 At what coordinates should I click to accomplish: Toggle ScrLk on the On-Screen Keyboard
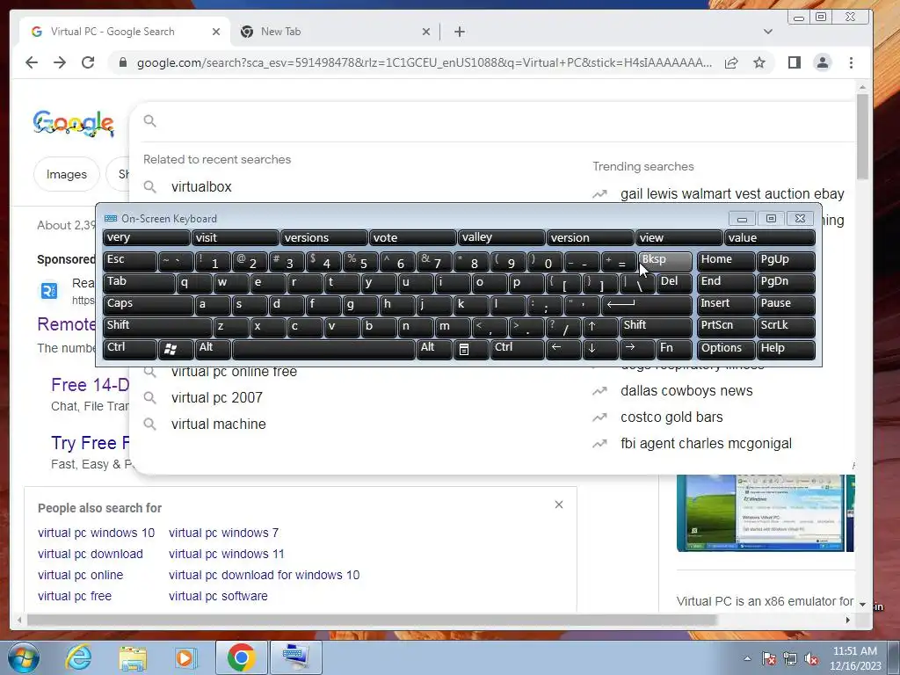tap(785, 327)
